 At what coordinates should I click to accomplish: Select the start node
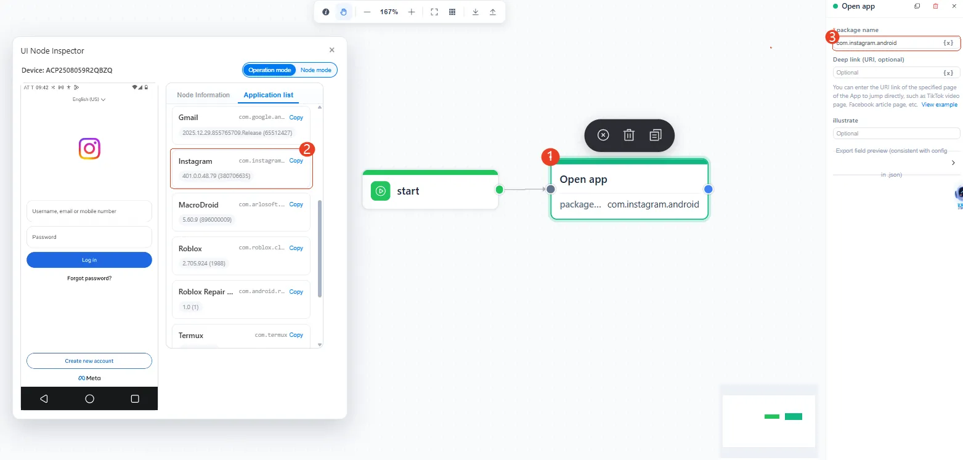[430, 190]
